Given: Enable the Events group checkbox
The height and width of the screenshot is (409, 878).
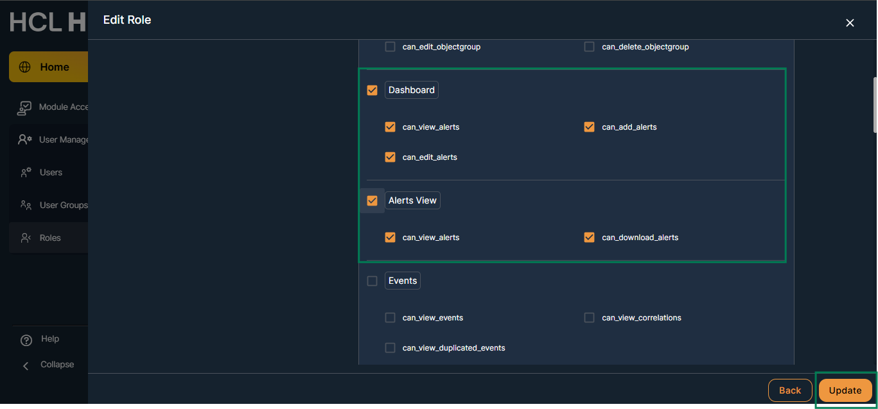Looking at the screenshot, I should tap(372, 281).
